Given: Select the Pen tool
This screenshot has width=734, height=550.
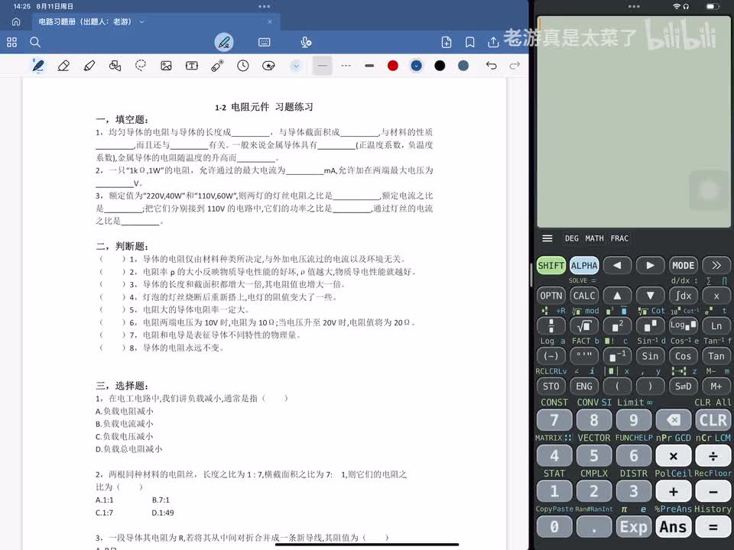Looking at the screenshot, I should (x=38, y=66).
